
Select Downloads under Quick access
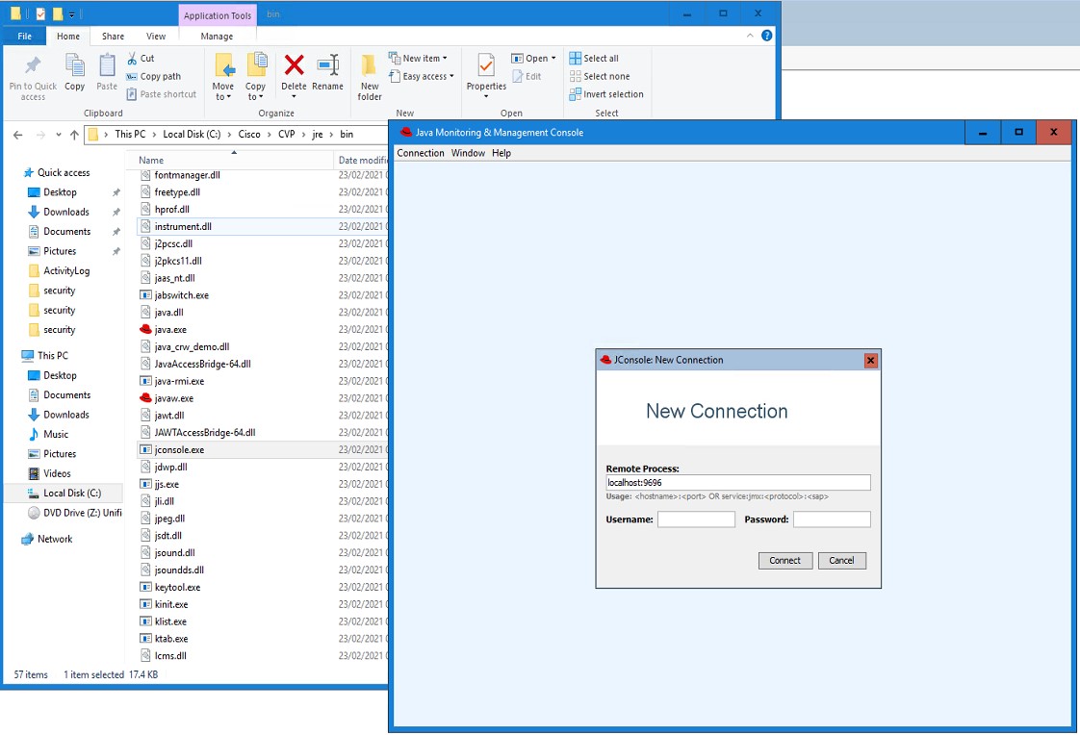66,212
